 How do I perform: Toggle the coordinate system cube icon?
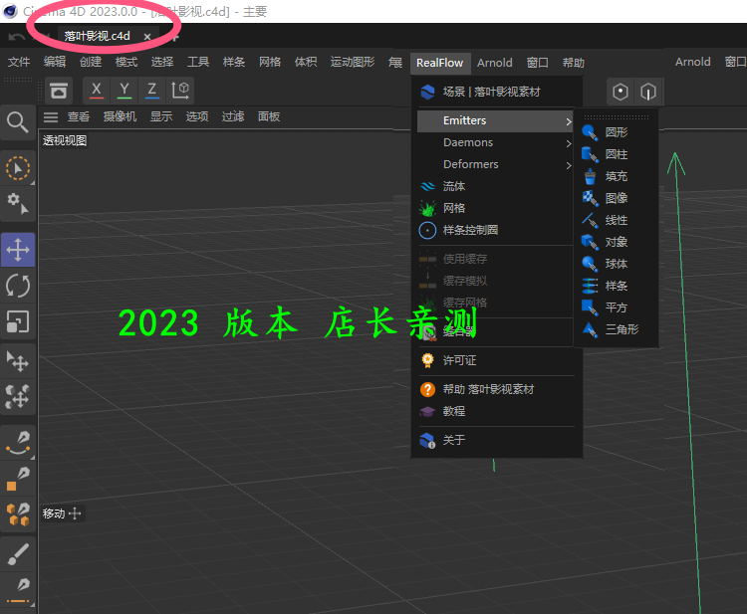point(180,90)
